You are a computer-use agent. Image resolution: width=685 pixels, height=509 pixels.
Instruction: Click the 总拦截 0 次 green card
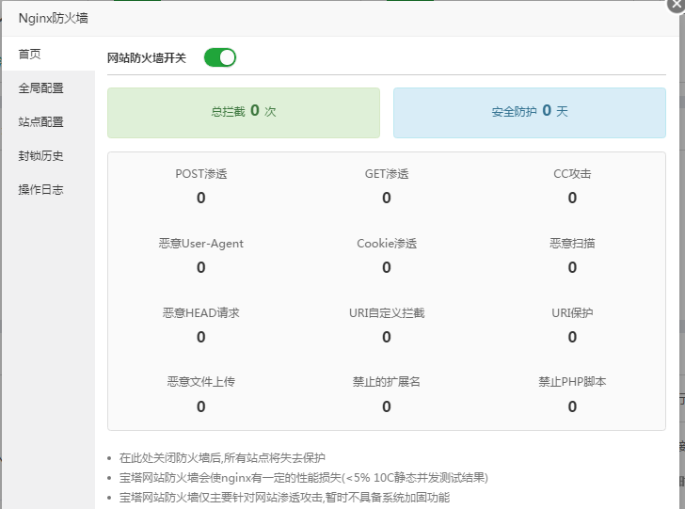coord(244,113)
